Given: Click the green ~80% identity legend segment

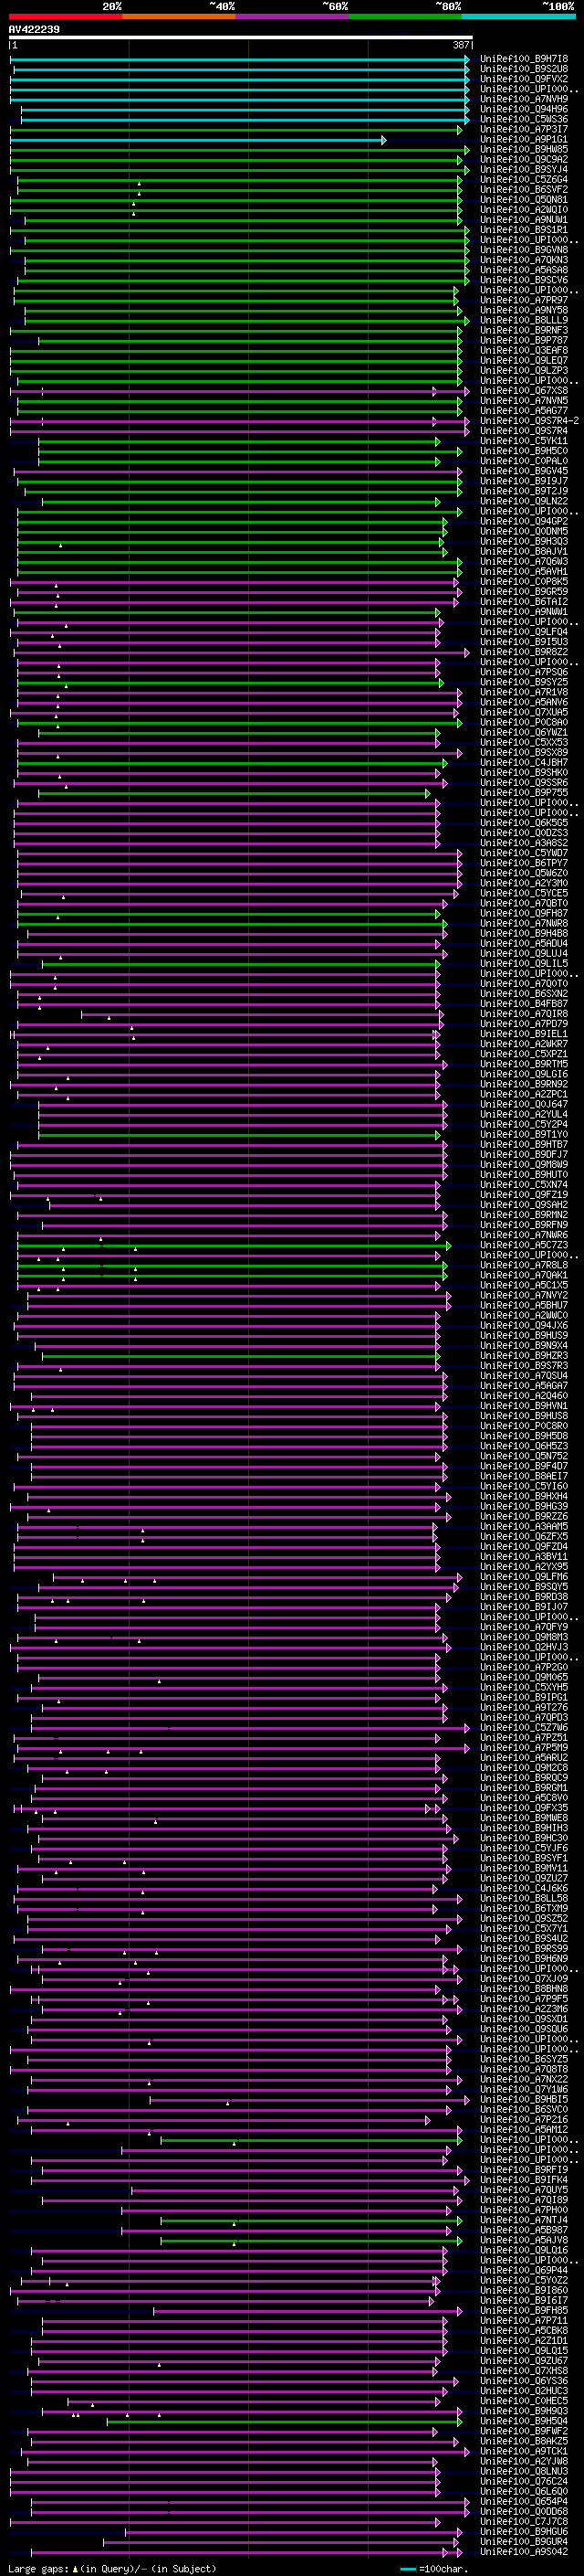Looking at the screenshot, I should pyautogui.click(x=405, y=16).
